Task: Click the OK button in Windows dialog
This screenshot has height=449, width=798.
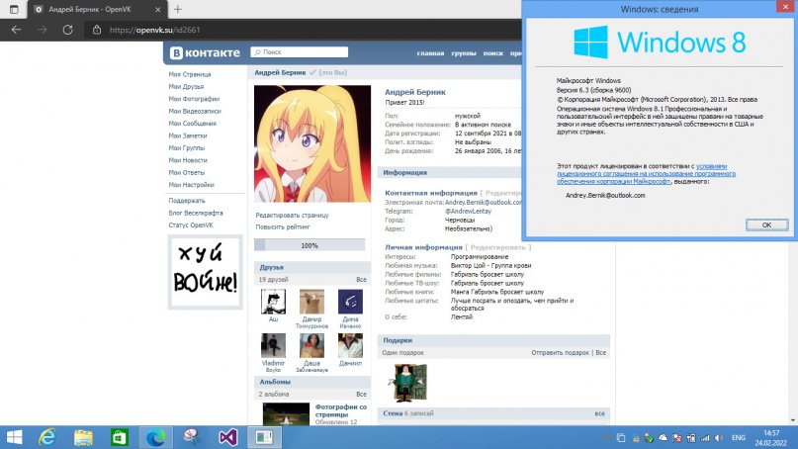Action: [766, 225]
